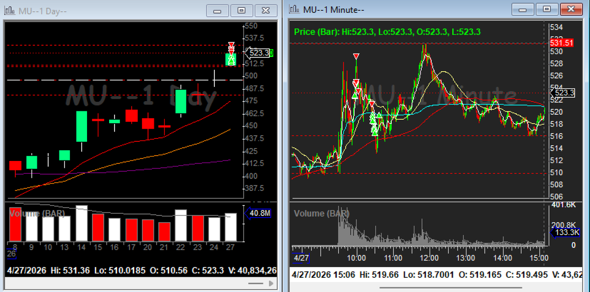Click the red 531.51 price label

561,43
